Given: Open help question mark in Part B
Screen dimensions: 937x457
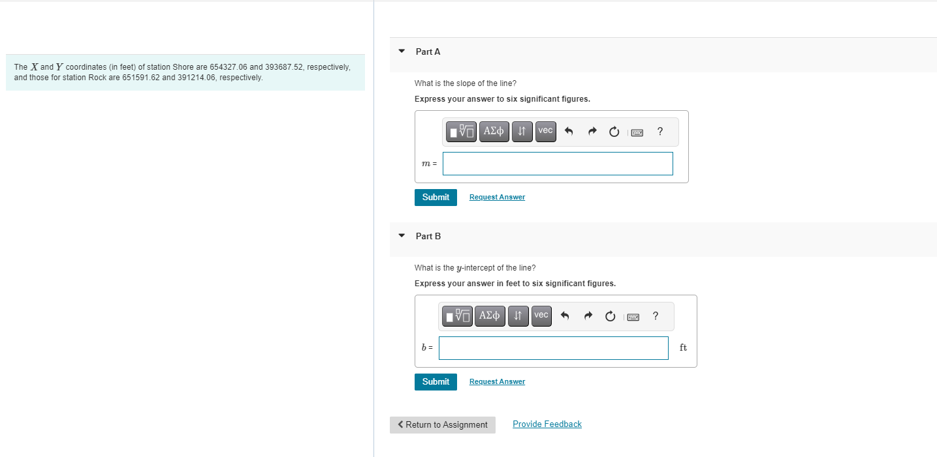Looking at the screenshot, I should [656, 316].
